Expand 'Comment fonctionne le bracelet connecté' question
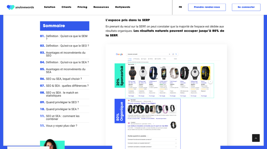The width and height of the screenshot is (267, 149). (152, 139)
